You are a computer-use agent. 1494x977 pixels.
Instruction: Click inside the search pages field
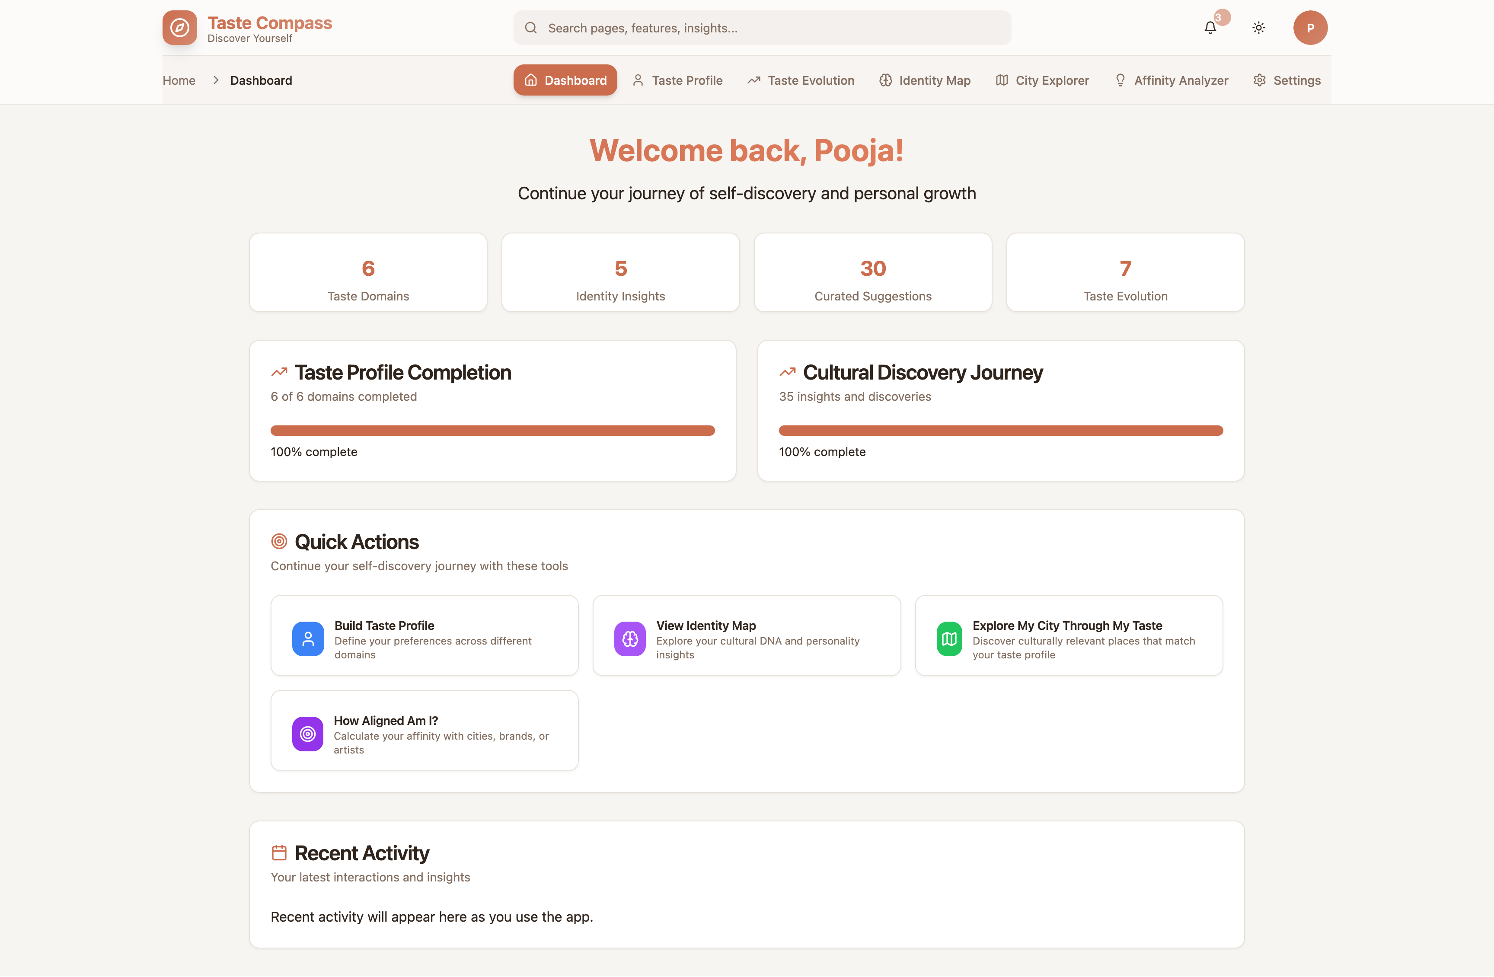[762, 28]
